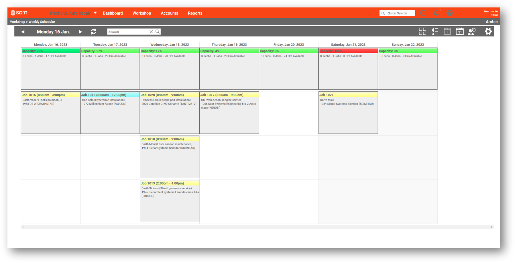Viewport: 515px width, 263px height.
Task: Open the add new item menu
Action: 423,13
